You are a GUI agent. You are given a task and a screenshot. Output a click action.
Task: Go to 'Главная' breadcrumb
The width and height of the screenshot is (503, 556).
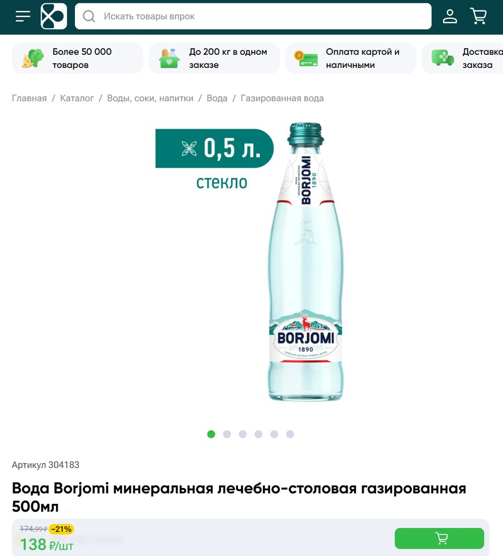point(29,98)
